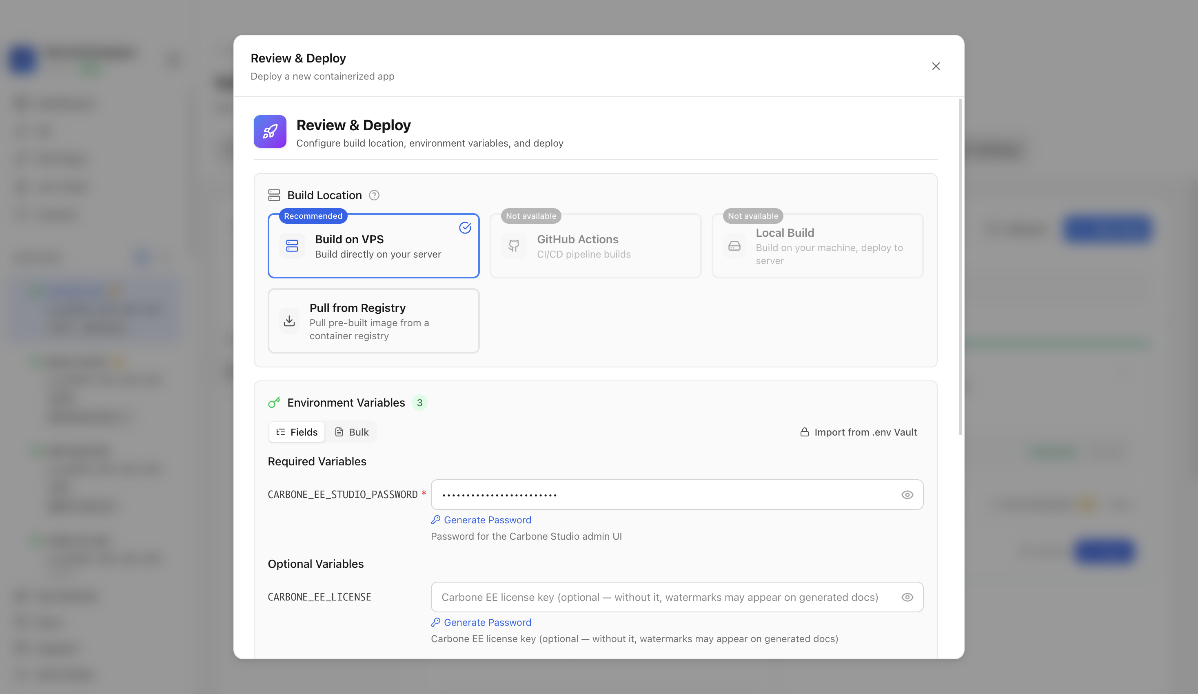Viewport: 1198px width, 694px height.
Task: Reveal the CARBONE_EE_STUDIO_PASSWORD value with eye icon
Action: (907, 495)
